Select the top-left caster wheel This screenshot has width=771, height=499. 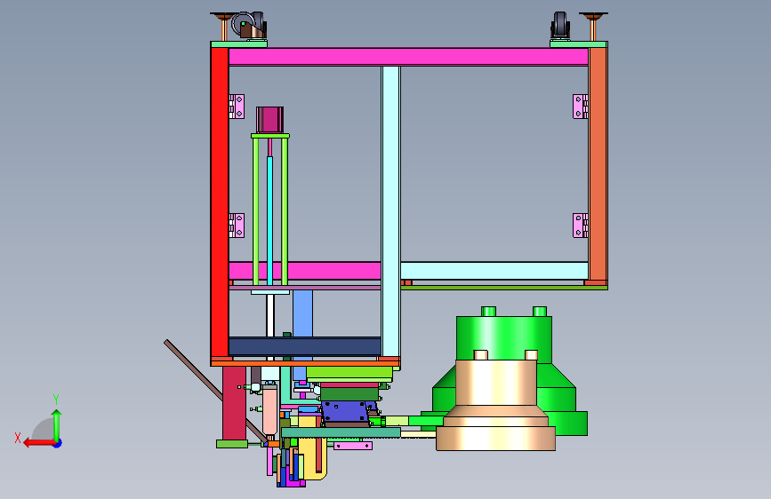click(x=249, y=26)
